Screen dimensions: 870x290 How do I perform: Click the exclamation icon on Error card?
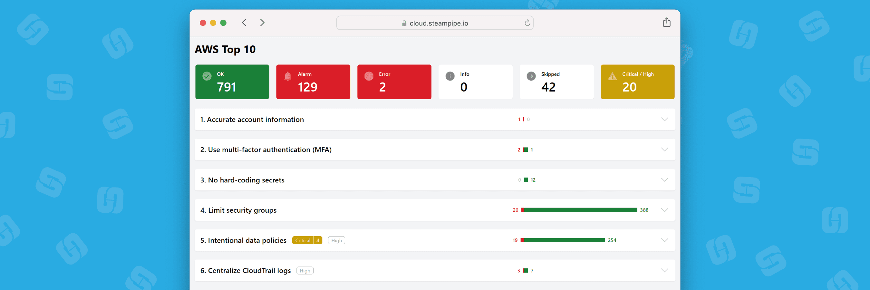point(369,76)
